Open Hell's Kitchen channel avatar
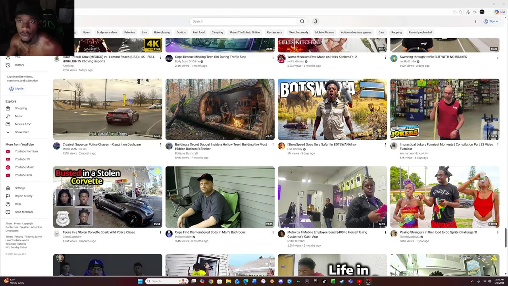Image resolution: width=508 pixels, height=286 pixels. coord(281,59)
